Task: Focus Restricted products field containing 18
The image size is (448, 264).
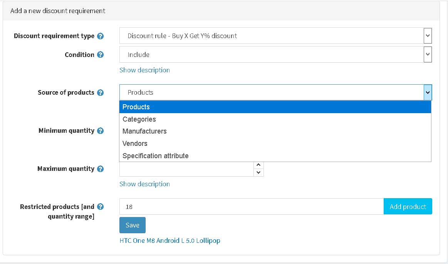Action: 252,207
